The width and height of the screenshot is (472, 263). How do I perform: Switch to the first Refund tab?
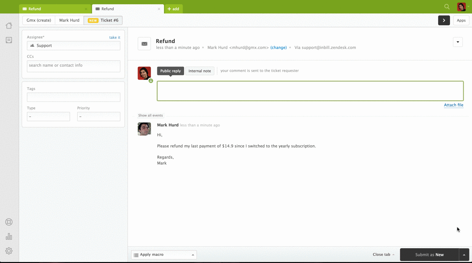pos(55,9)
